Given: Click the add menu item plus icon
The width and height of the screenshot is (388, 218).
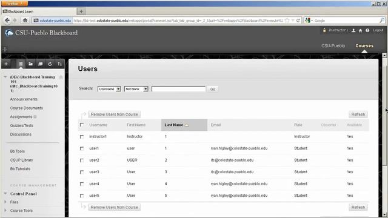Looking at the screenshot, I should [x=6, y=64].
